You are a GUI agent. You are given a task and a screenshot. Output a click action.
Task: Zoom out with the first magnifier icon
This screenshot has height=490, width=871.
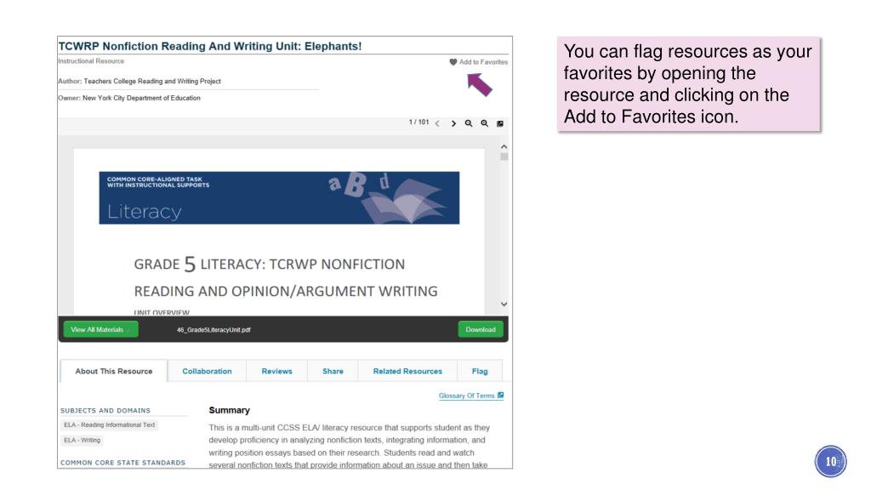[x=469, y=123]
